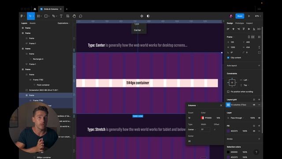Click Align right icon
Viewport: 282px width, 159px height.
(238, 29)
